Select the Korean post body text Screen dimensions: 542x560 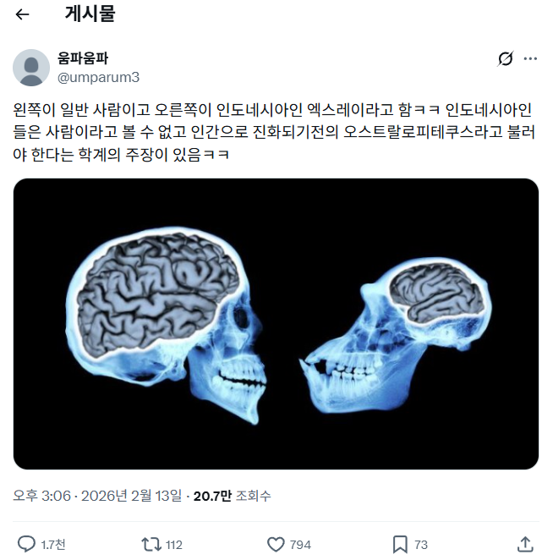coord(273,132)
